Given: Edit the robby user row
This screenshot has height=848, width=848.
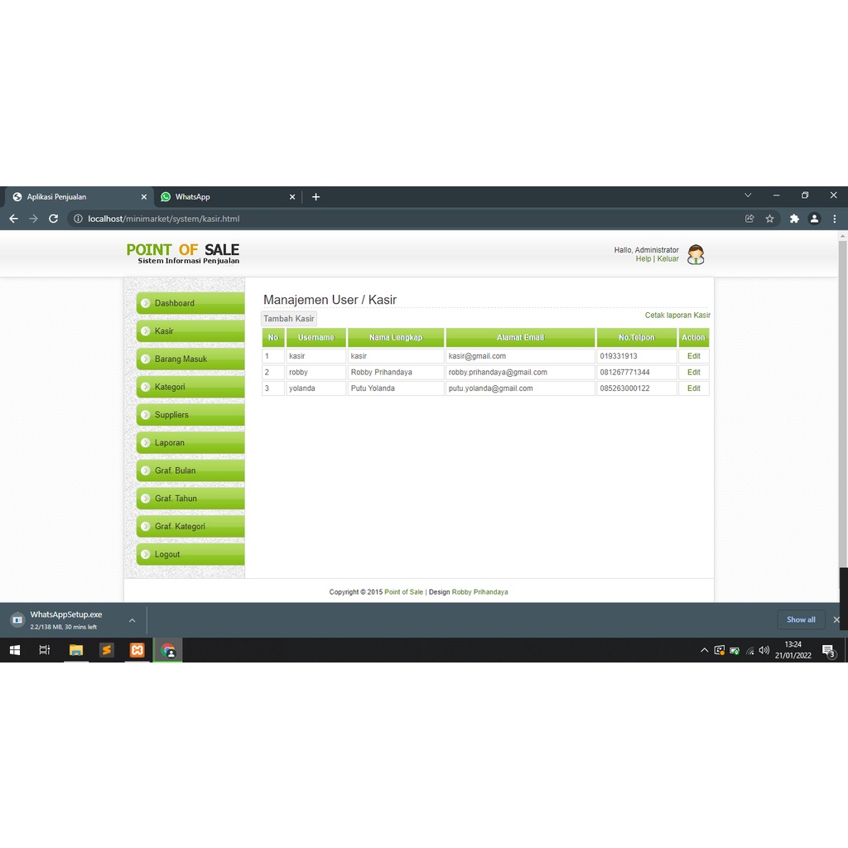Looking at the screenshot, I should click(693, 372).
